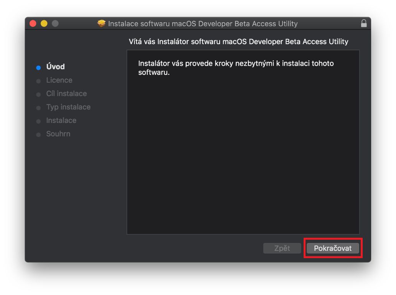Screen dimensions: 396x295
Task: Click the window title text
Action: point(203,23)
